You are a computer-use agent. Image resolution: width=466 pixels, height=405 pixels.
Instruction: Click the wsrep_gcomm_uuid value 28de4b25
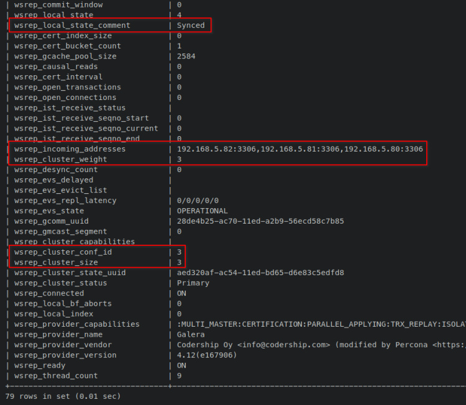click(x=260, y=221)
